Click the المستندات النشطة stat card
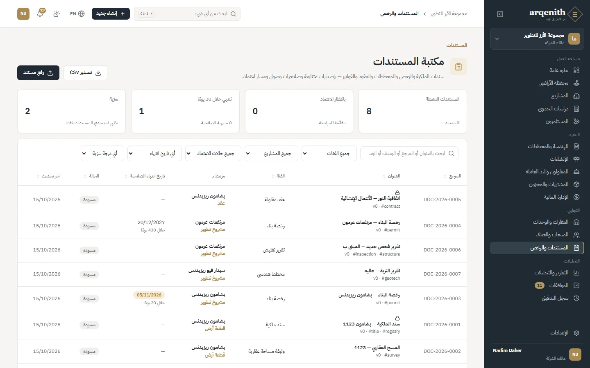 point(413,111)
